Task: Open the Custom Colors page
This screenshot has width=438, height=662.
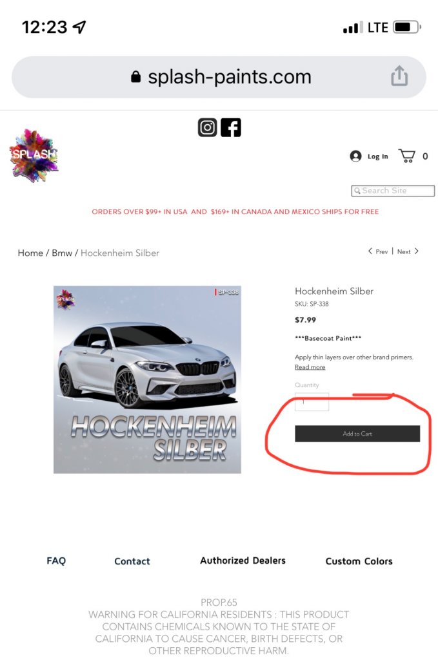Action: point(359,561)
